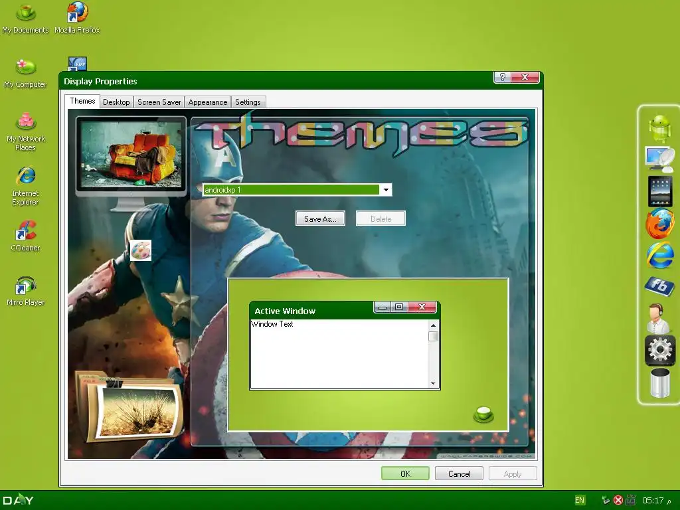The image size is (680, 510).
Task: Open the iPad tablet icon in the dock
Action: pyautogui.click(x=660, y=191)
